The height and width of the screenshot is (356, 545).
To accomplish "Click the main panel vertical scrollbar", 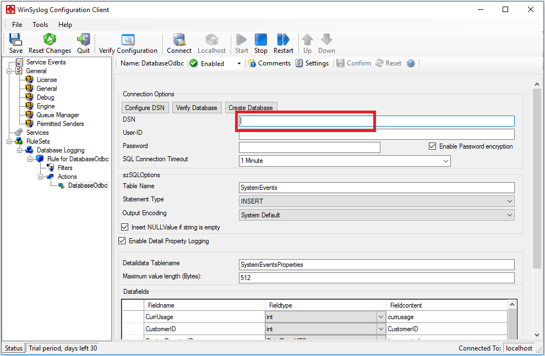I will (x=537, y=179).
